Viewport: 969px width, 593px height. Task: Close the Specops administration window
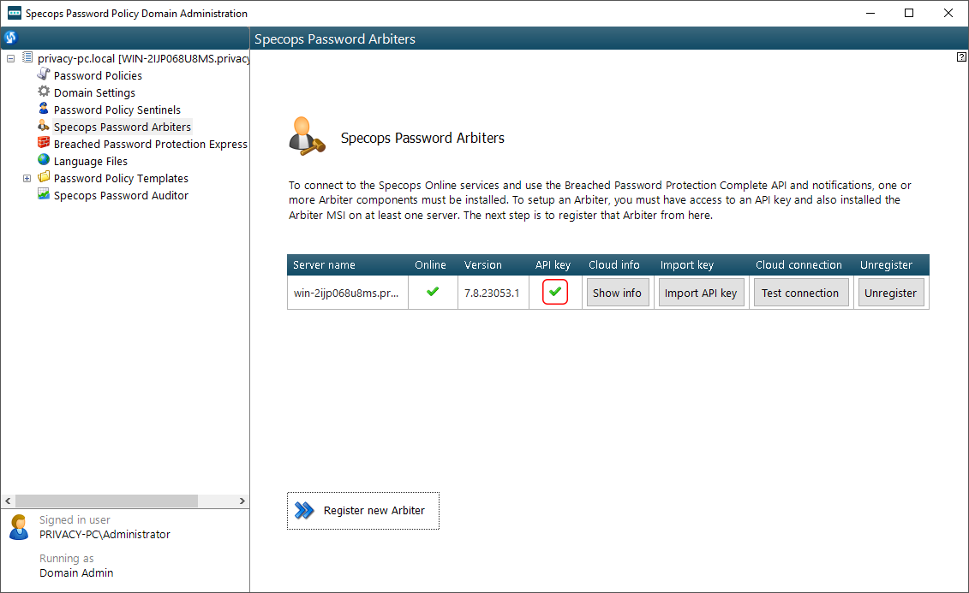point(948,13)
